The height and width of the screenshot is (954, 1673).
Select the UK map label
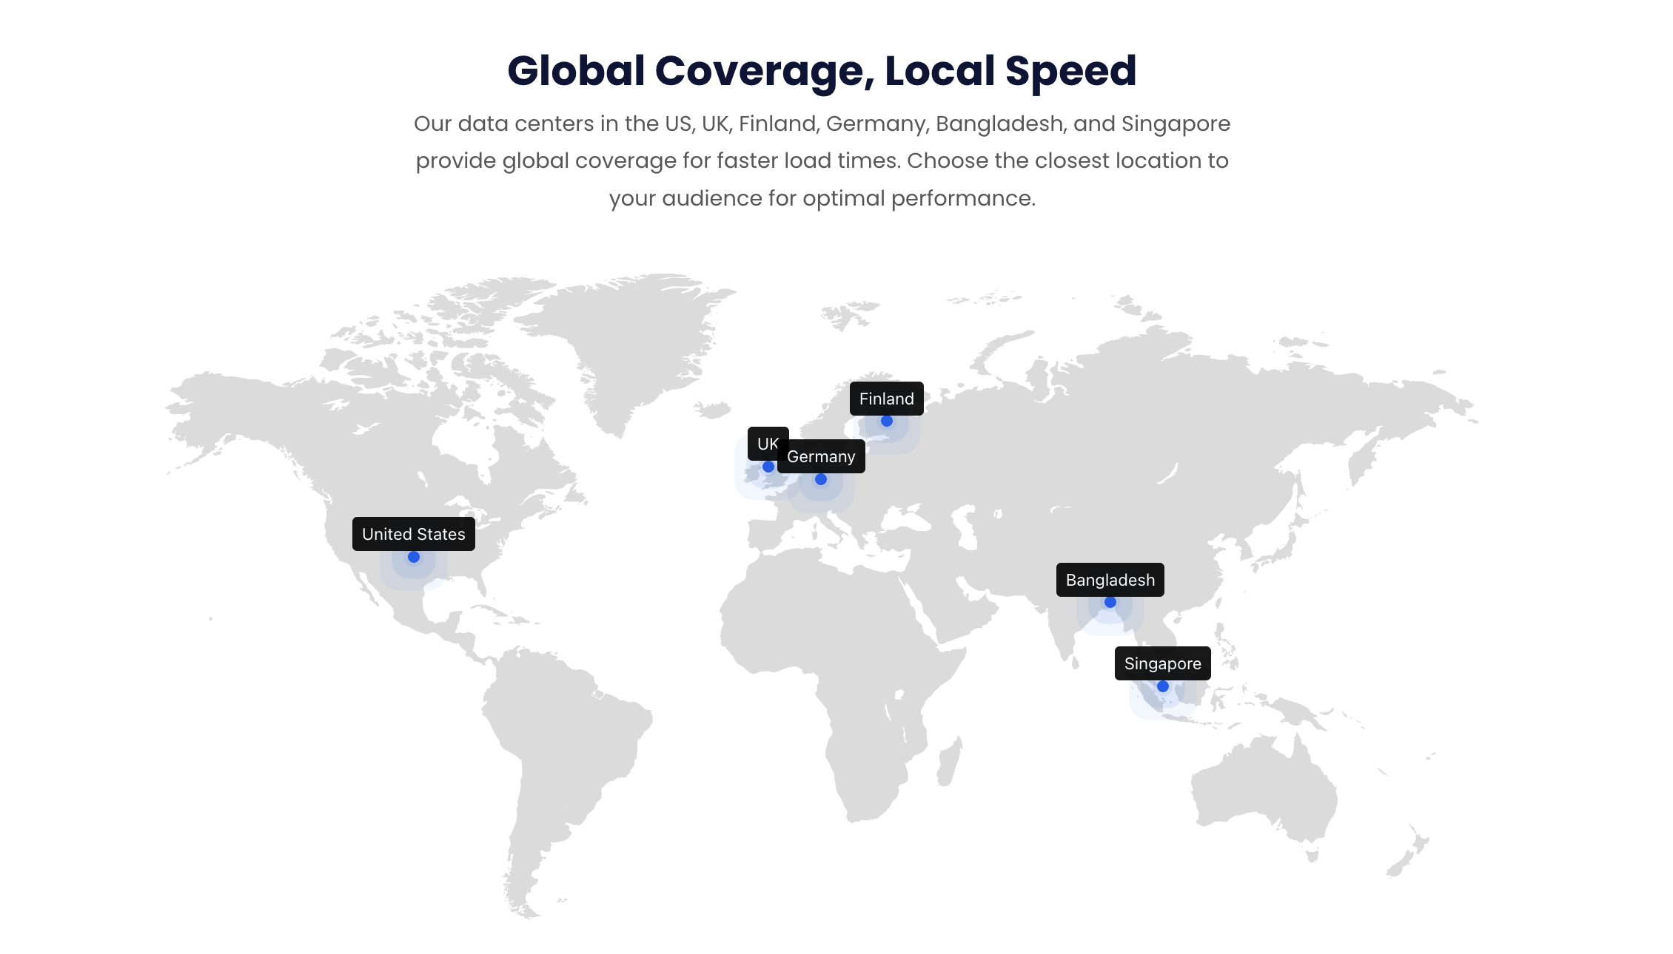(764, 442)
